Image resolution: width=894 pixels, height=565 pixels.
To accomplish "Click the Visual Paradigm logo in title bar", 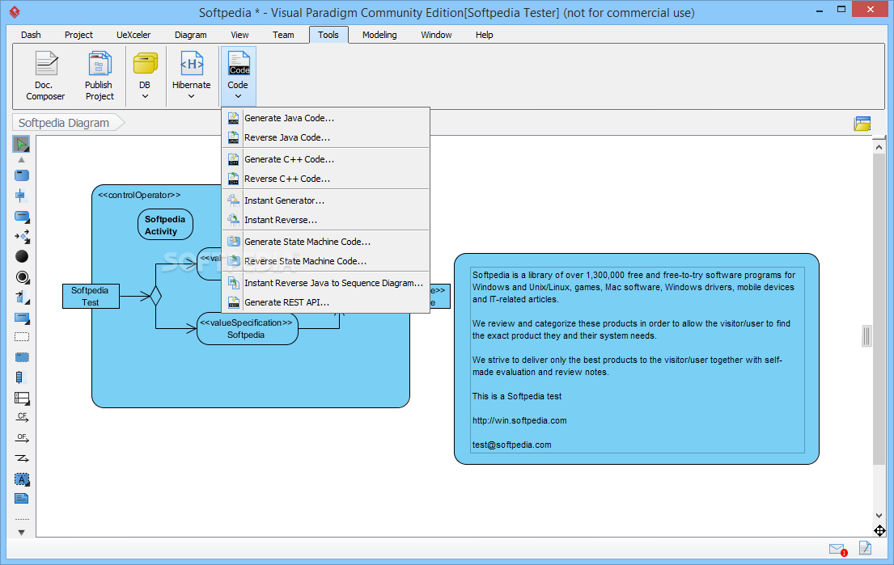I will coord(15,12).
